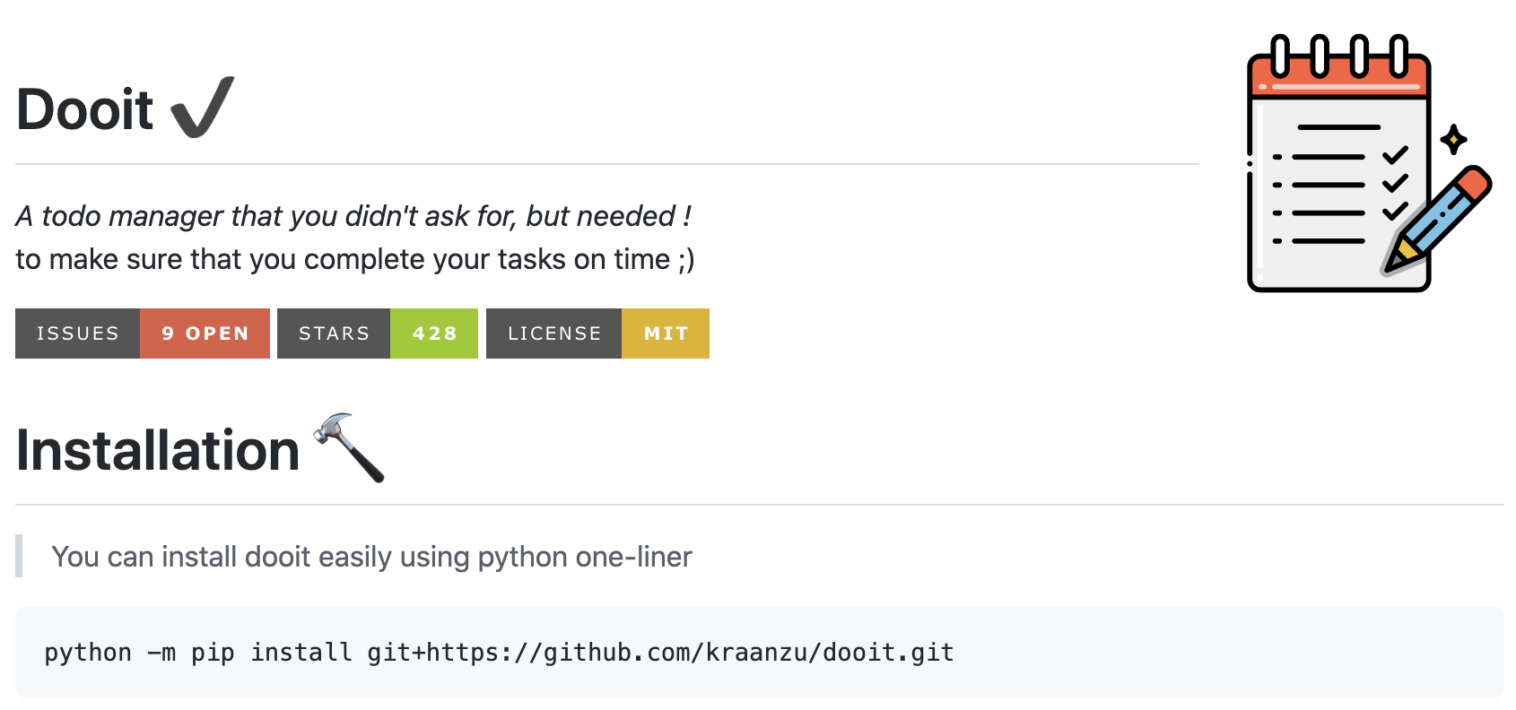The image size is (1516, 710).
Task: Click the checkmark icon beside Dooit heading
Action: [x=203, y=108]
